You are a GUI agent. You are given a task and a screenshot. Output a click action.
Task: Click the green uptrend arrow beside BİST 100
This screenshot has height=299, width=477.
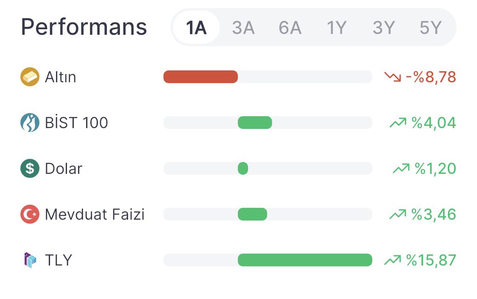[x=398, y=123]
